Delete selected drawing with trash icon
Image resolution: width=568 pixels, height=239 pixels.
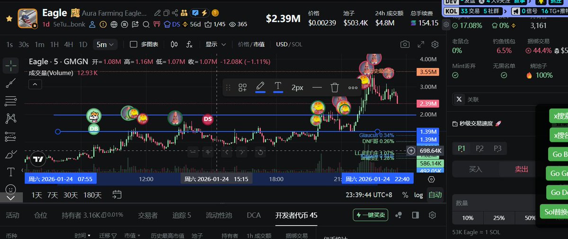pos(335,87)
